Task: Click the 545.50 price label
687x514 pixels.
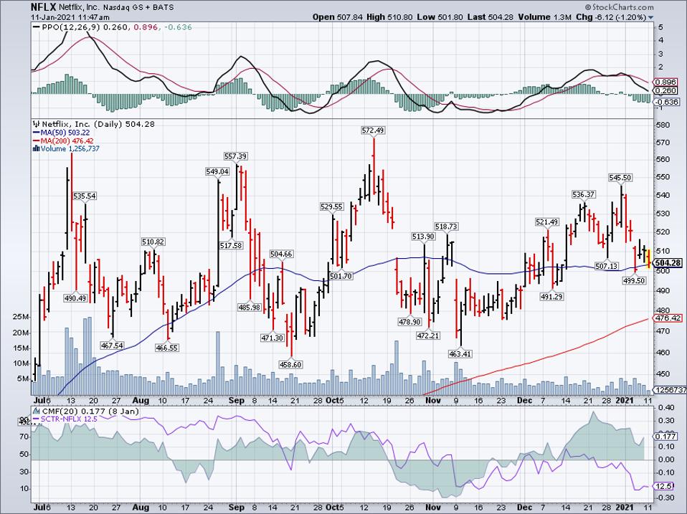Action: tap(620, 177)
